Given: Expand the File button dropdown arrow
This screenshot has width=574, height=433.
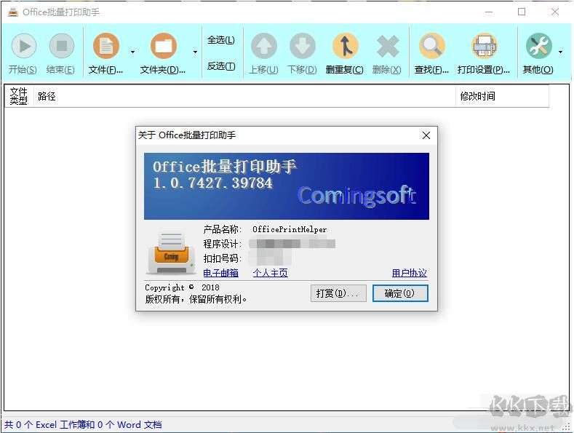Looking at the screenshot, I should point(132,52).
